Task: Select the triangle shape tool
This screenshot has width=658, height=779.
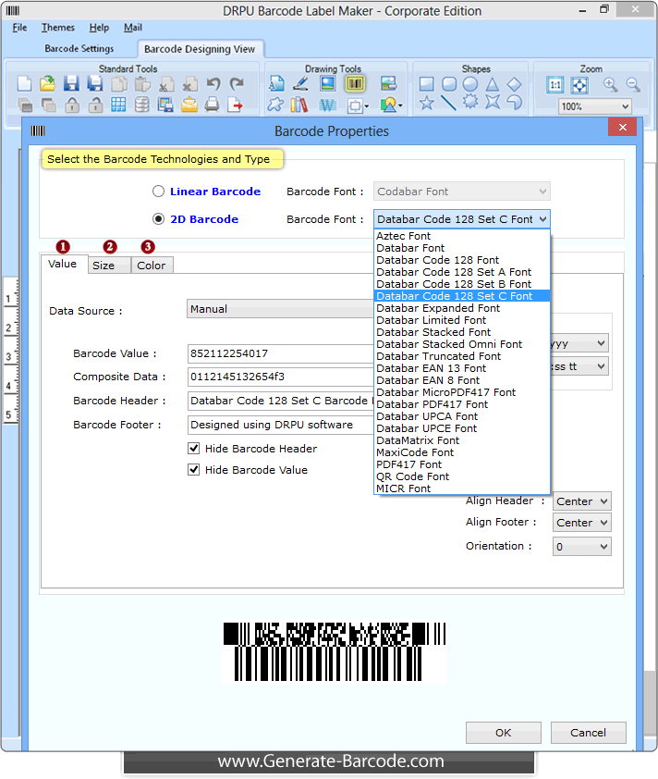Action: [x=493, y=83]
